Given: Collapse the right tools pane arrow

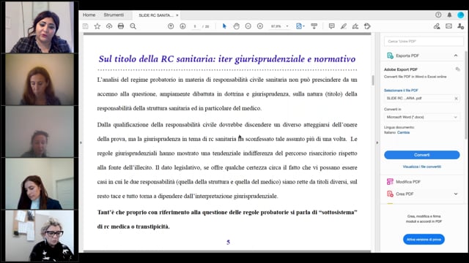Looking at the screenshot, I should pos(377,143).
